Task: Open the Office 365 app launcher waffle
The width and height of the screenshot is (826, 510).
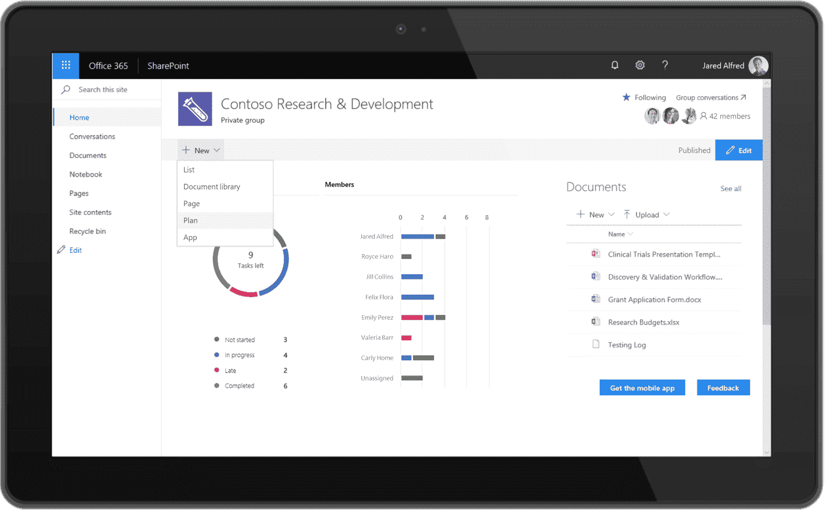Action: pos(65,66)
